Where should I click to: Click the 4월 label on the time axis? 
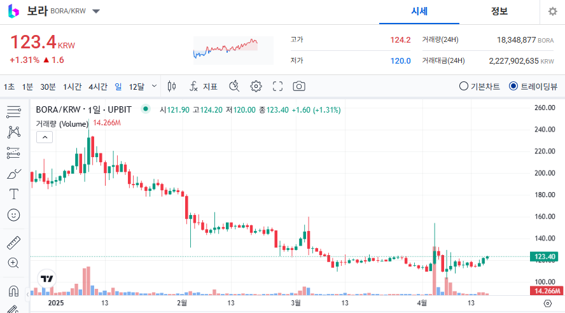422,303
